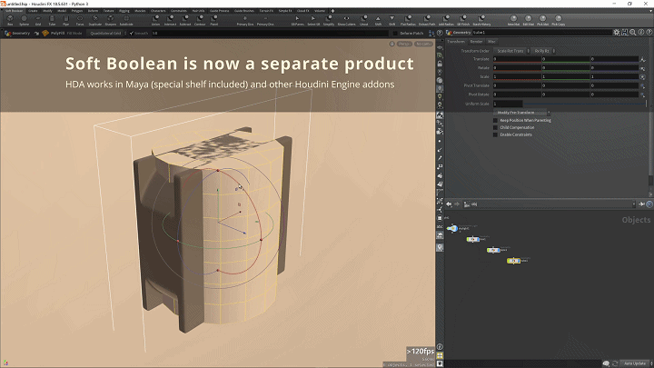Select the light node in network

coord(452,228)
